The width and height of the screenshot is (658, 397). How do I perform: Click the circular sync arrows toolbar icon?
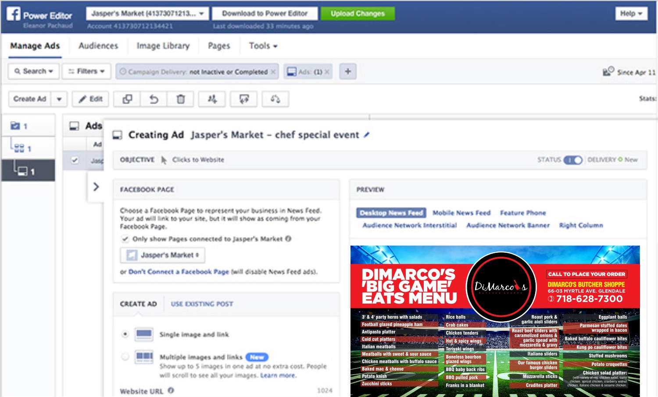pos(275,99)
